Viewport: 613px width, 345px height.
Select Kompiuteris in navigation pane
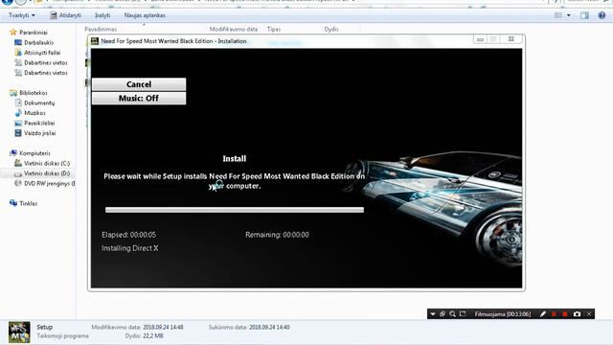click(x=34, y=153)
